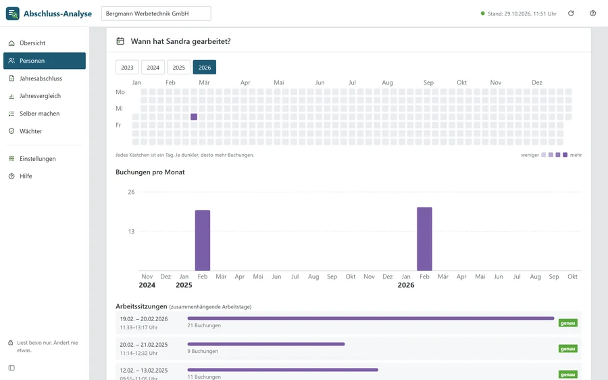Viewport: 608px width, 380px height.
Task: Click the 'genau' badge for 12.02. – 13.02.2025
Action: 567,374
